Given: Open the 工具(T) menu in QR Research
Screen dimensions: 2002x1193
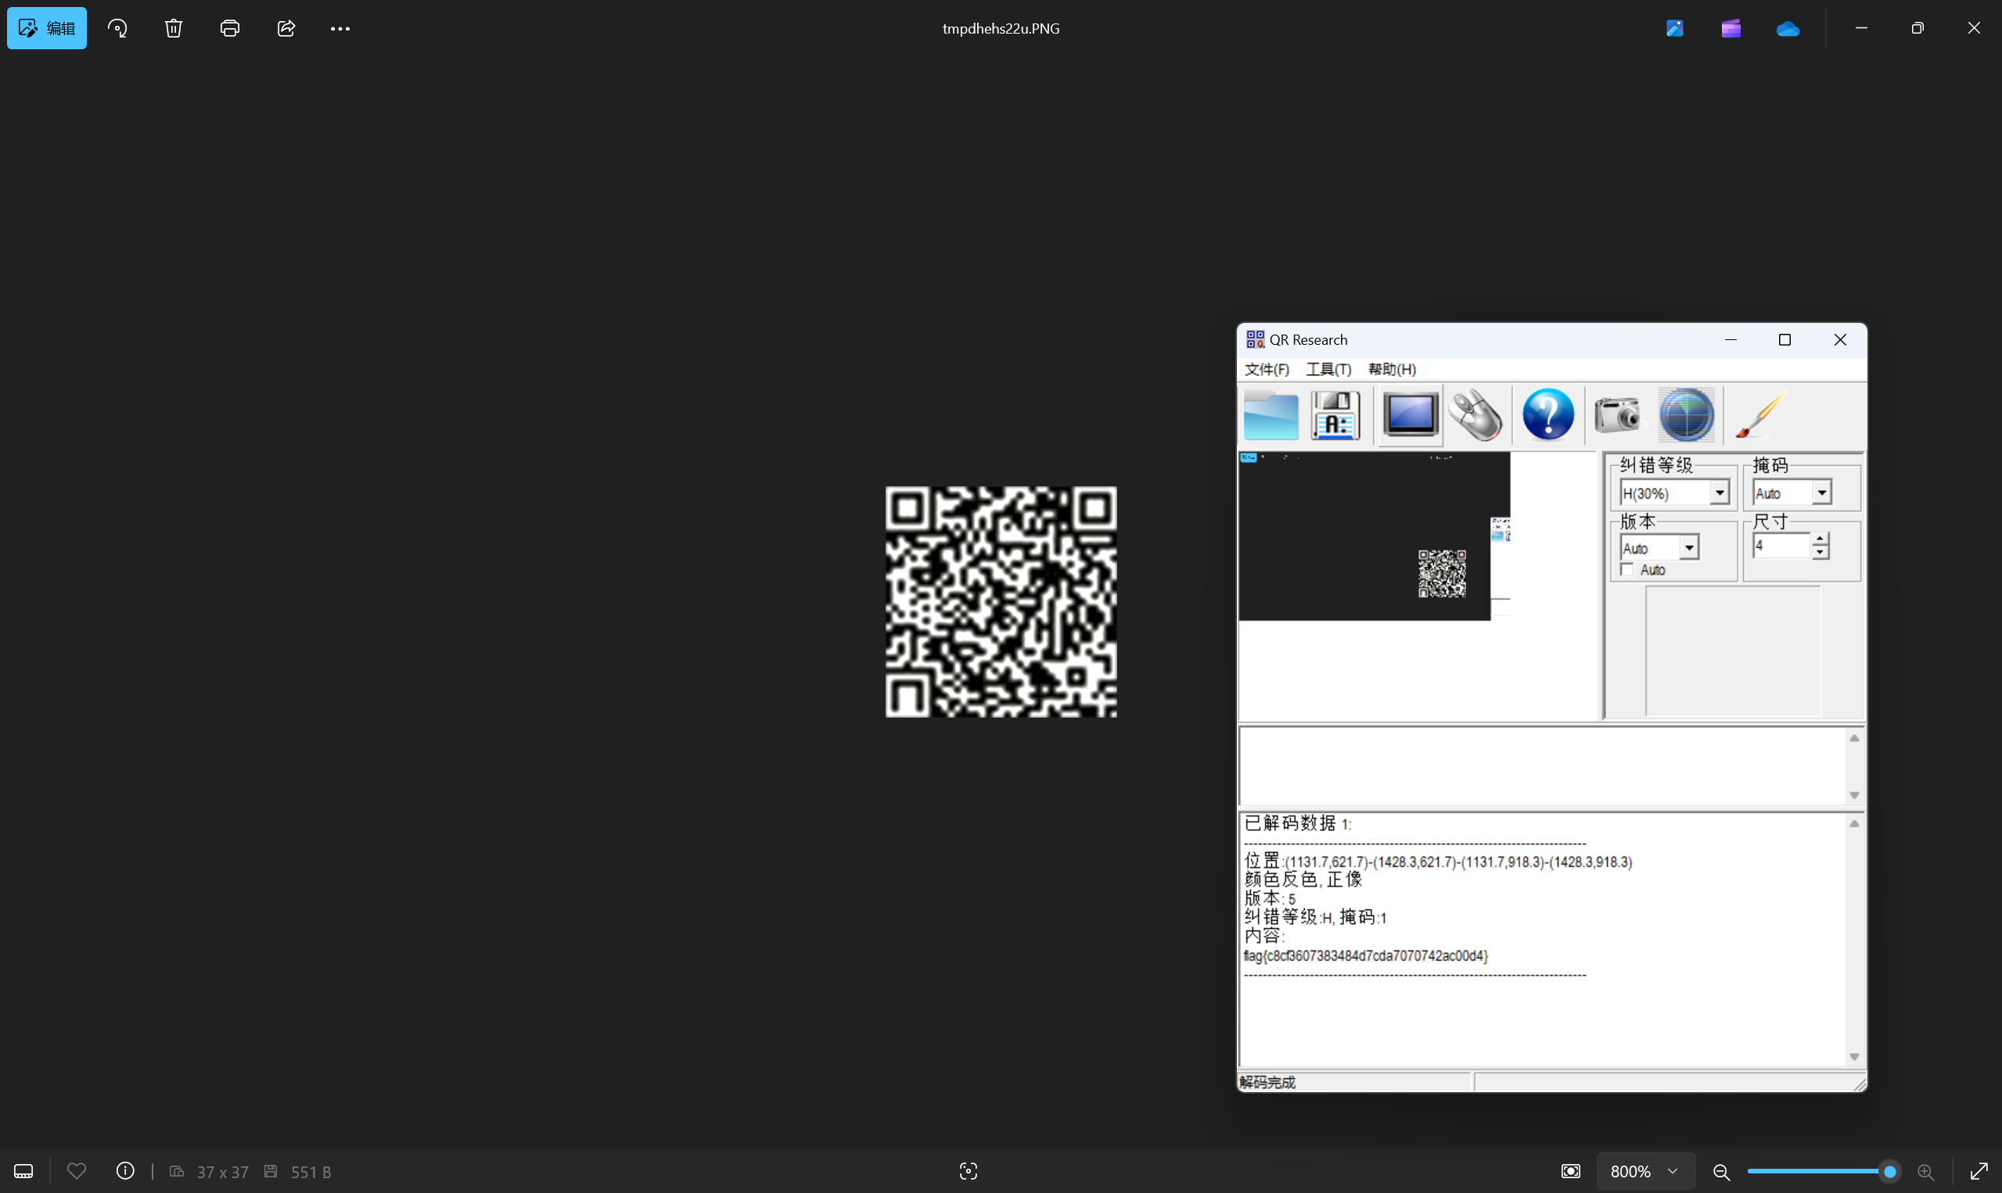Looking at the screenshot, I should point(1328,369).
